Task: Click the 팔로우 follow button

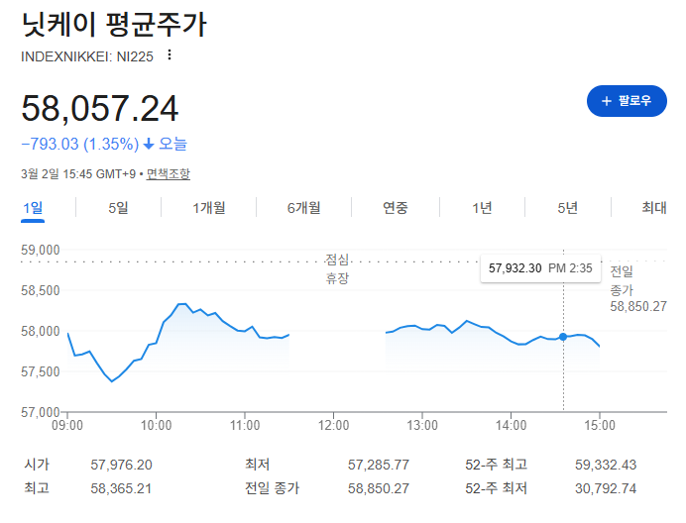Action: tap(627, 101)
